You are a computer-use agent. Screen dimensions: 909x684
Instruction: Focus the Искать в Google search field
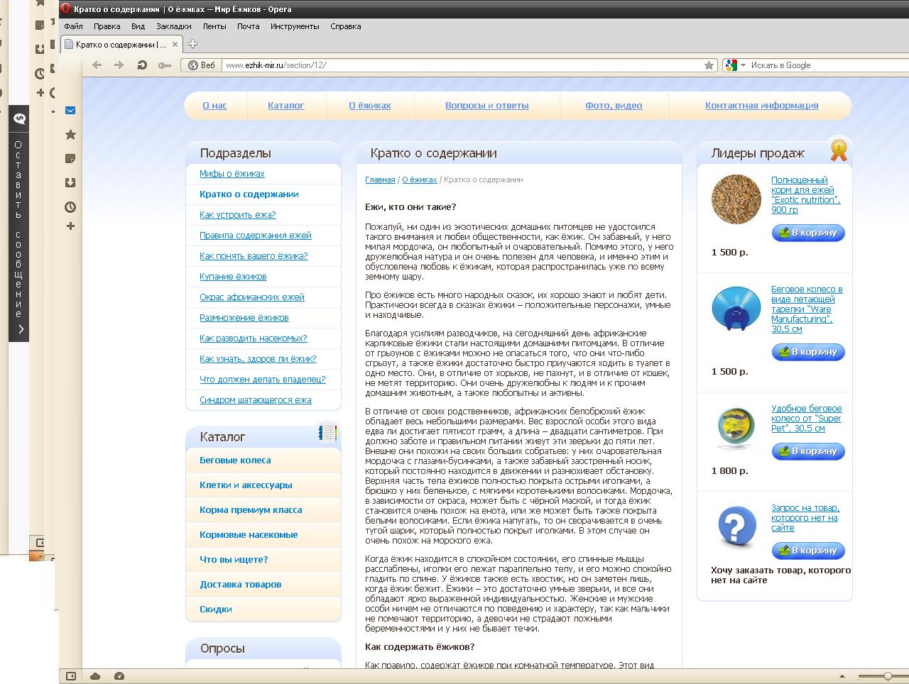(x=829, y=65)
